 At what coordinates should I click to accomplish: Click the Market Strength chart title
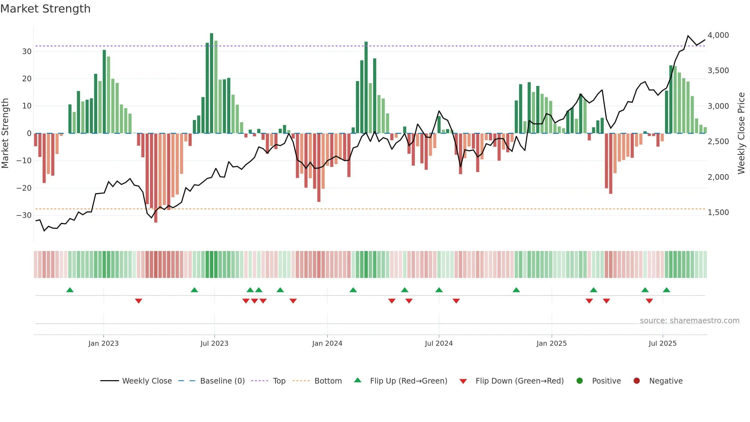point(45,9)
